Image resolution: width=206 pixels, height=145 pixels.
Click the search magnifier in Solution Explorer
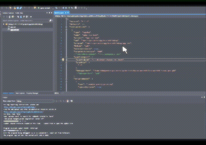[x=50, y=21]
